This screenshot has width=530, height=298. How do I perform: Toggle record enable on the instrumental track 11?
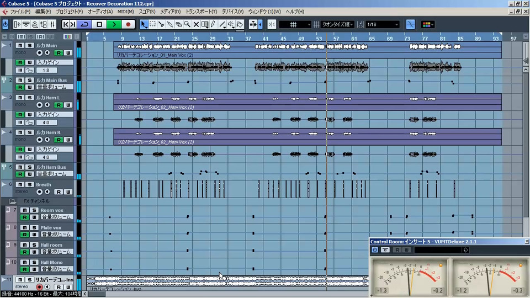coord(39,287)
